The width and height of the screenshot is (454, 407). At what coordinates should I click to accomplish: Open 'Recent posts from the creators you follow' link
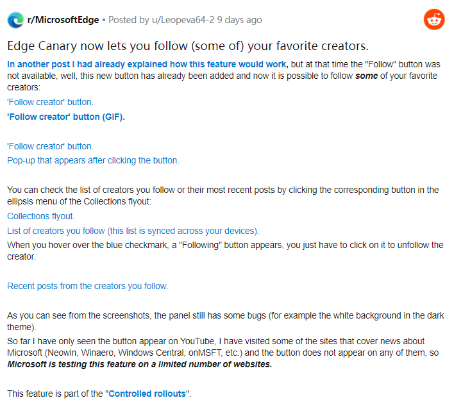click(x=87, y=286)
